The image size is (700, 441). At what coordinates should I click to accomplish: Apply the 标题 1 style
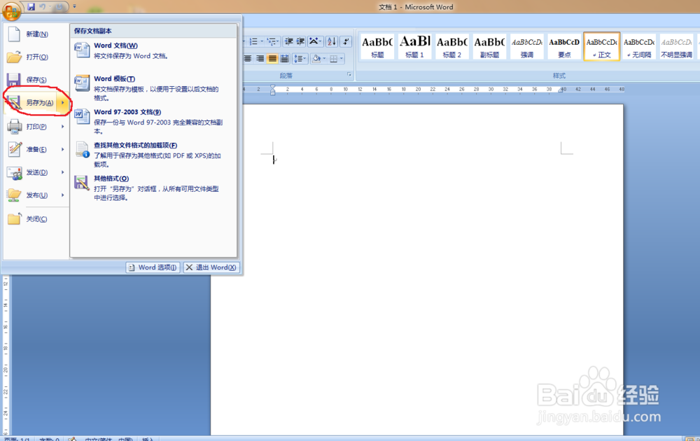pyautogui.click(x=414, y=46)
